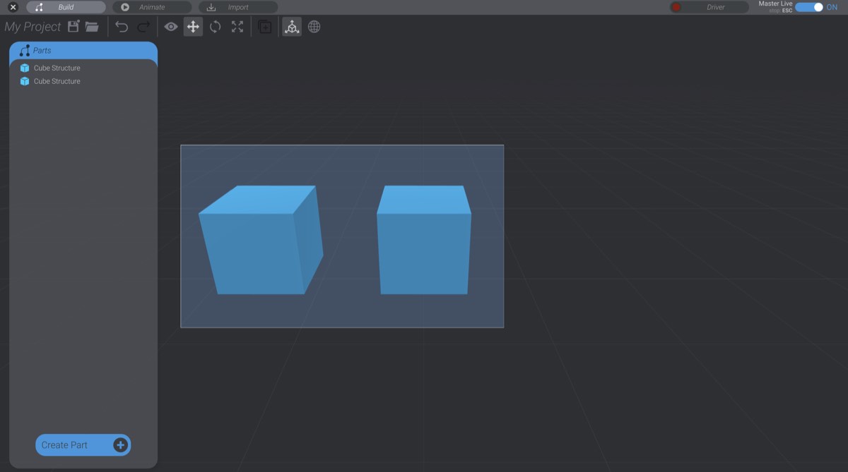Viewport: 848px width, 472px height.
Task: Select the Scale tool
Action: [x=237, y=26]
